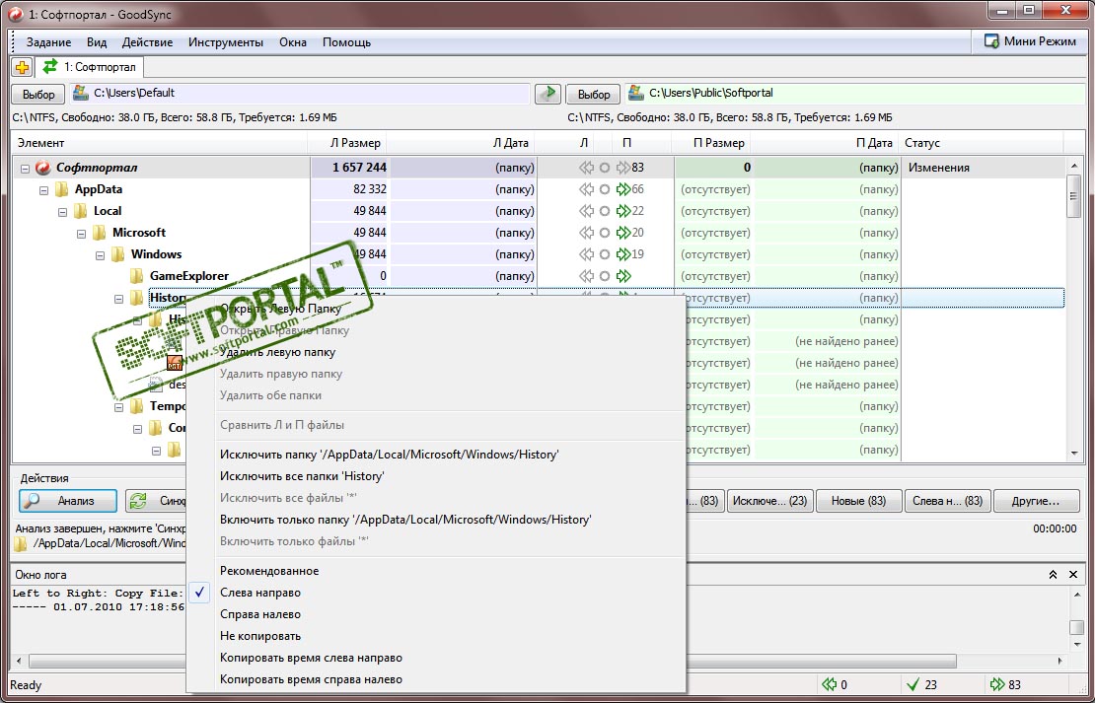Image resolution: width=1095 pixels, height=703 pixels.
Task: Set right-to-left arrow on AppData row
Action: [x=587, y=189]
